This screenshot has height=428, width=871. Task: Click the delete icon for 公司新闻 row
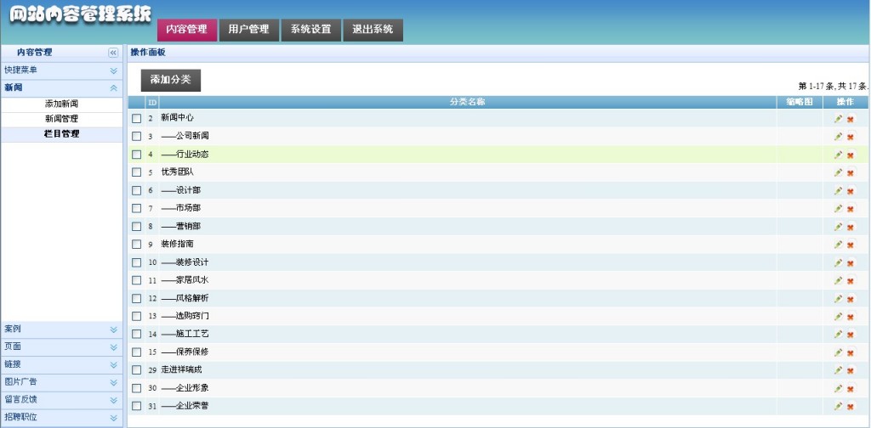coord(851,137)
